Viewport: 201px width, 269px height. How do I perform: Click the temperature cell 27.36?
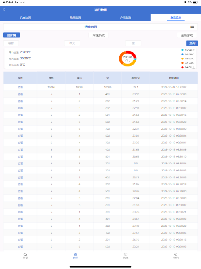click(x=136, y=143)
